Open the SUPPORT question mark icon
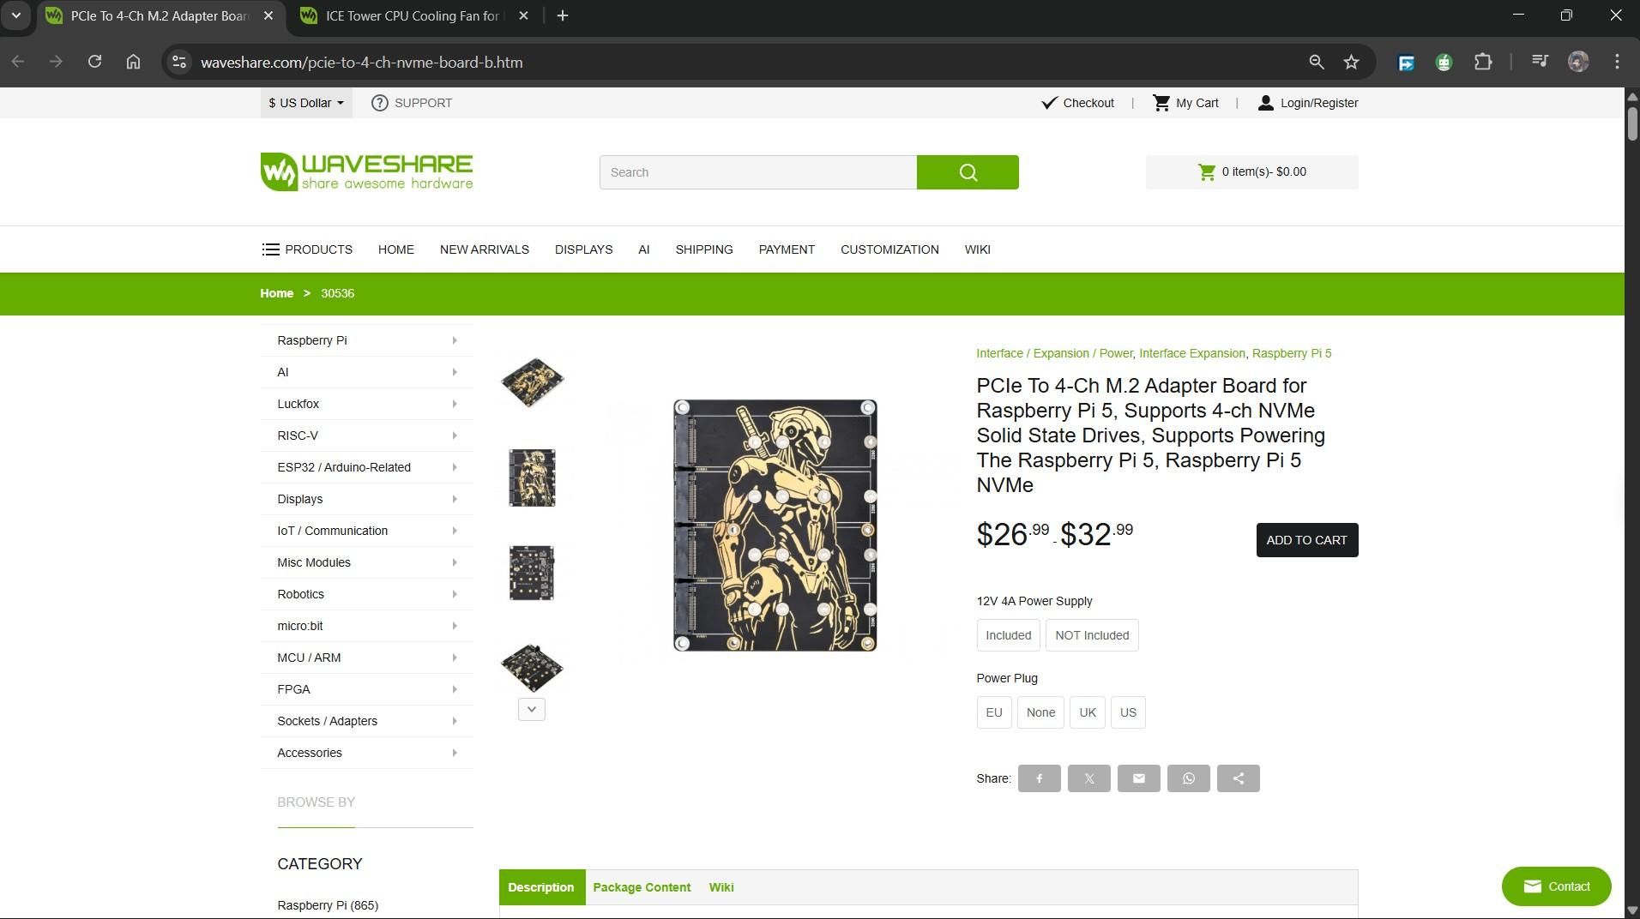Image resolution: width=1640 pixels, height=919 pixels. pyautogui.click(x=379, y=103)
